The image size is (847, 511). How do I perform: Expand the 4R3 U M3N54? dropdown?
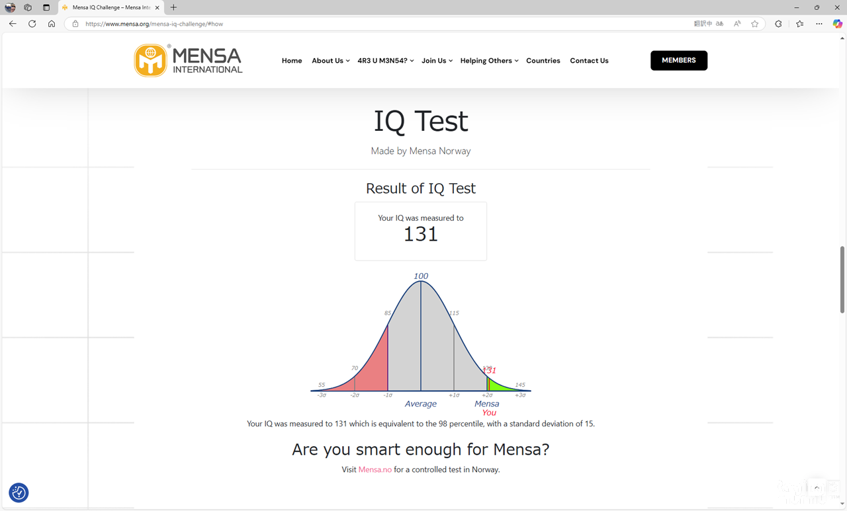(385, 61)
